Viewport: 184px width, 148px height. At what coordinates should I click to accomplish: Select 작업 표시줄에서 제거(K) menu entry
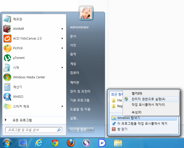(x=148, y=105)
